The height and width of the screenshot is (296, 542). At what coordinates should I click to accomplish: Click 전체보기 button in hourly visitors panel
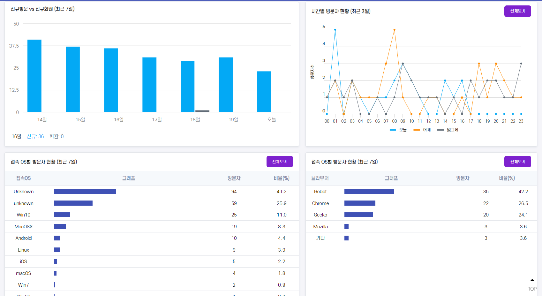tap(518, 11)
